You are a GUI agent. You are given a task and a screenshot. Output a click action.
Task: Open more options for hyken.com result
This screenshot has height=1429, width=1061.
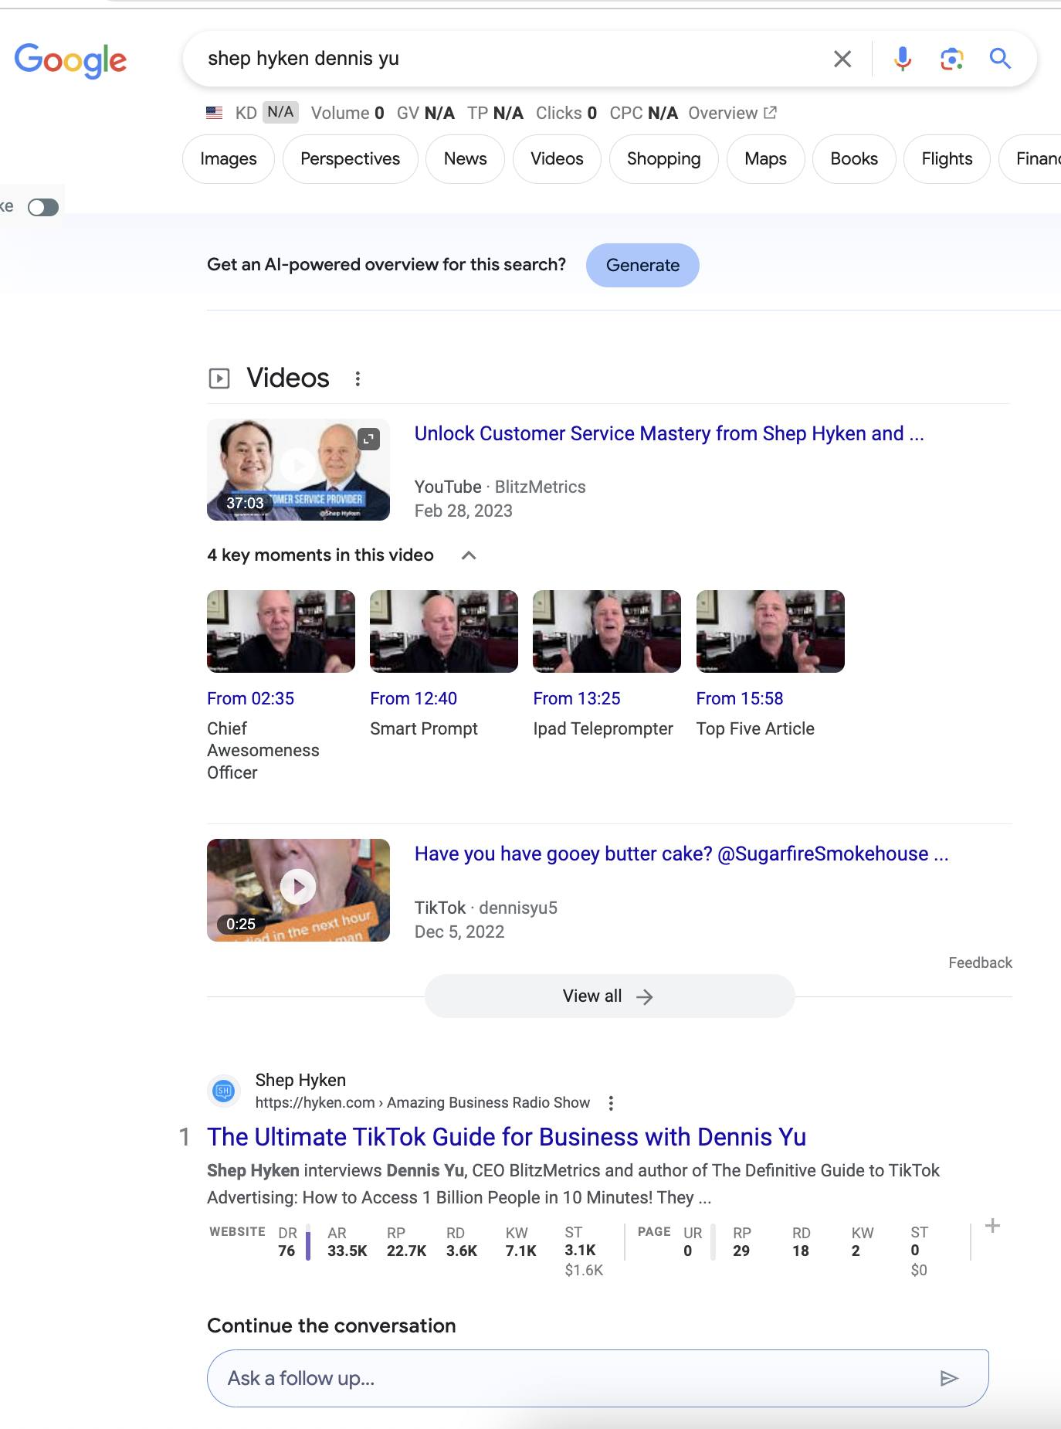click(x=611, y=1103)
